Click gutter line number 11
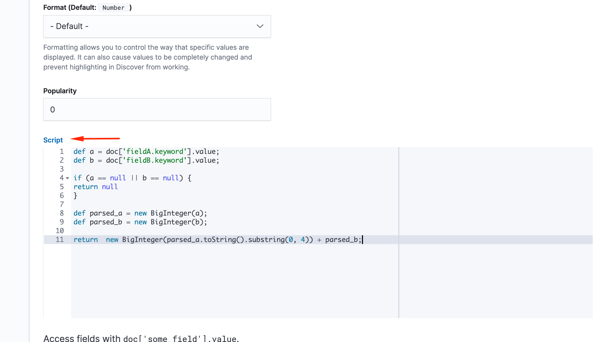The height and width of the screenshot is (342, 601). 60,240
